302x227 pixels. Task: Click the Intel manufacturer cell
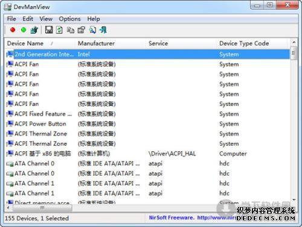pyautogui.click(x=83, y=54)
